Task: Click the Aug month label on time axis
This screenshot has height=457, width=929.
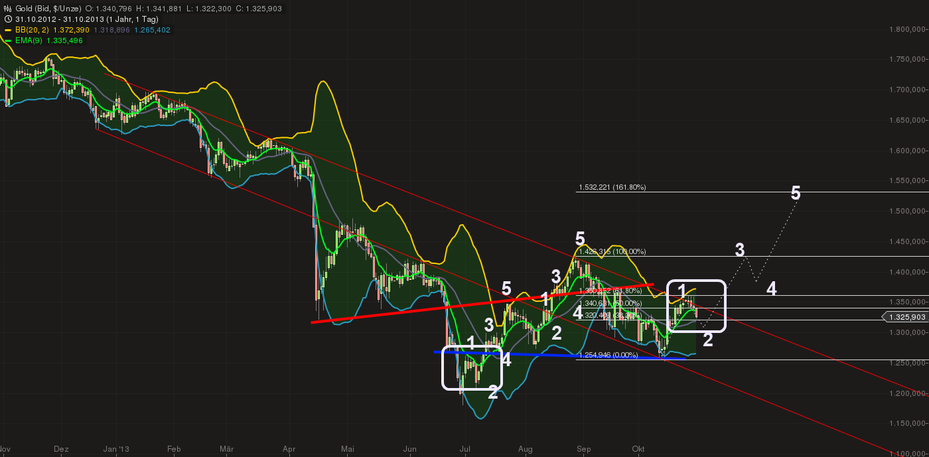Action: [526, 449]
